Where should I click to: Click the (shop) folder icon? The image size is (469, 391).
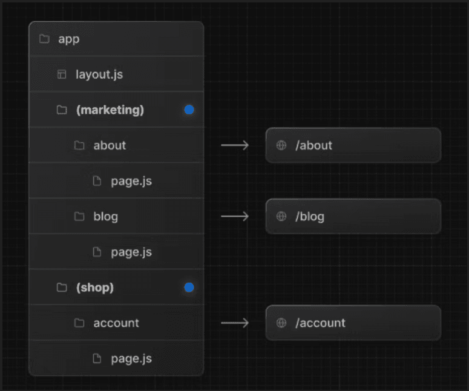click(x=61, y=287)
